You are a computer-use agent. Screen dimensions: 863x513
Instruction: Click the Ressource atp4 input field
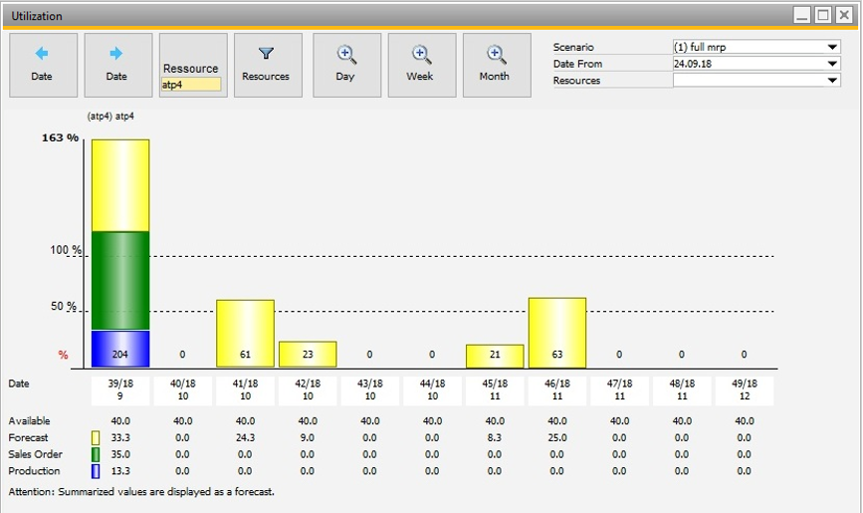tap(191, 86)
